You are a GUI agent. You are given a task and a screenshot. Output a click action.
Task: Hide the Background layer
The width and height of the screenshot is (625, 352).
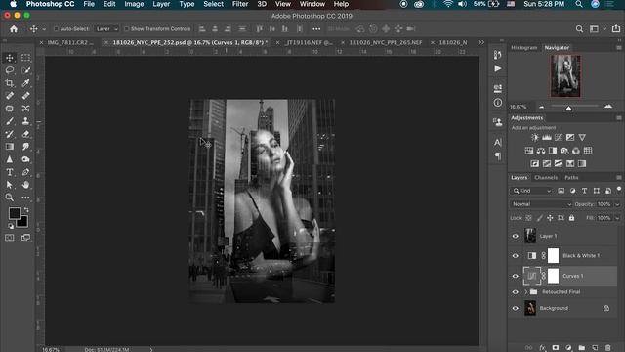click(x=515, y=308)
